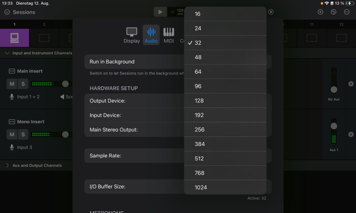The height and width of the screenshot is (213, 356).
Task: Open the Display settings tab
Action: pos(131,35)
